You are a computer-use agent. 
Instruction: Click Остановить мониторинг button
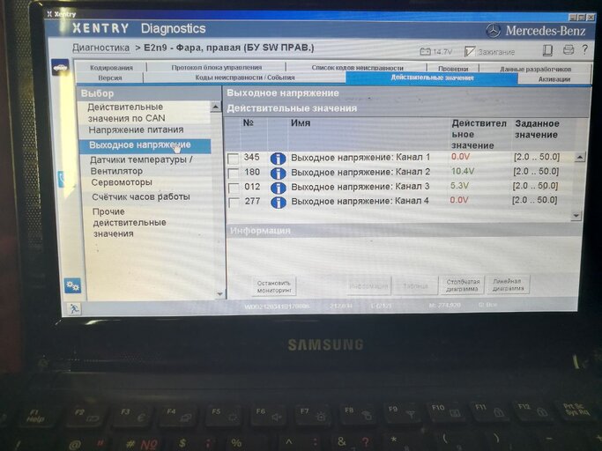pyautogui.click(x=274, y=286)
